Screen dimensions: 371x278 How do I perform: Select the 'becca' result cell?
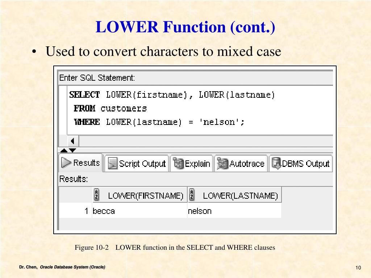(139, 211)
